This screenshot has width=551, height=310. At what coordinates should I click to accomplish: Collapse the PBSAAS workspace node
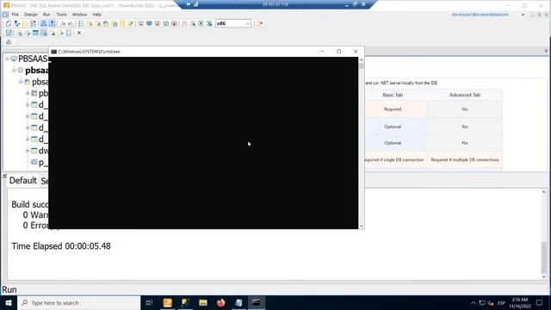(7, 59)
